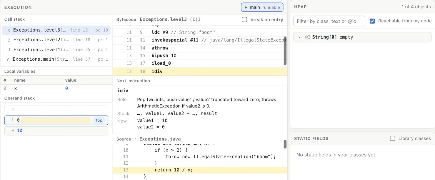Click the 1 of 4 objects label
Image resolution: width=435 pixels, height=180 pixels.
point(416,7)
